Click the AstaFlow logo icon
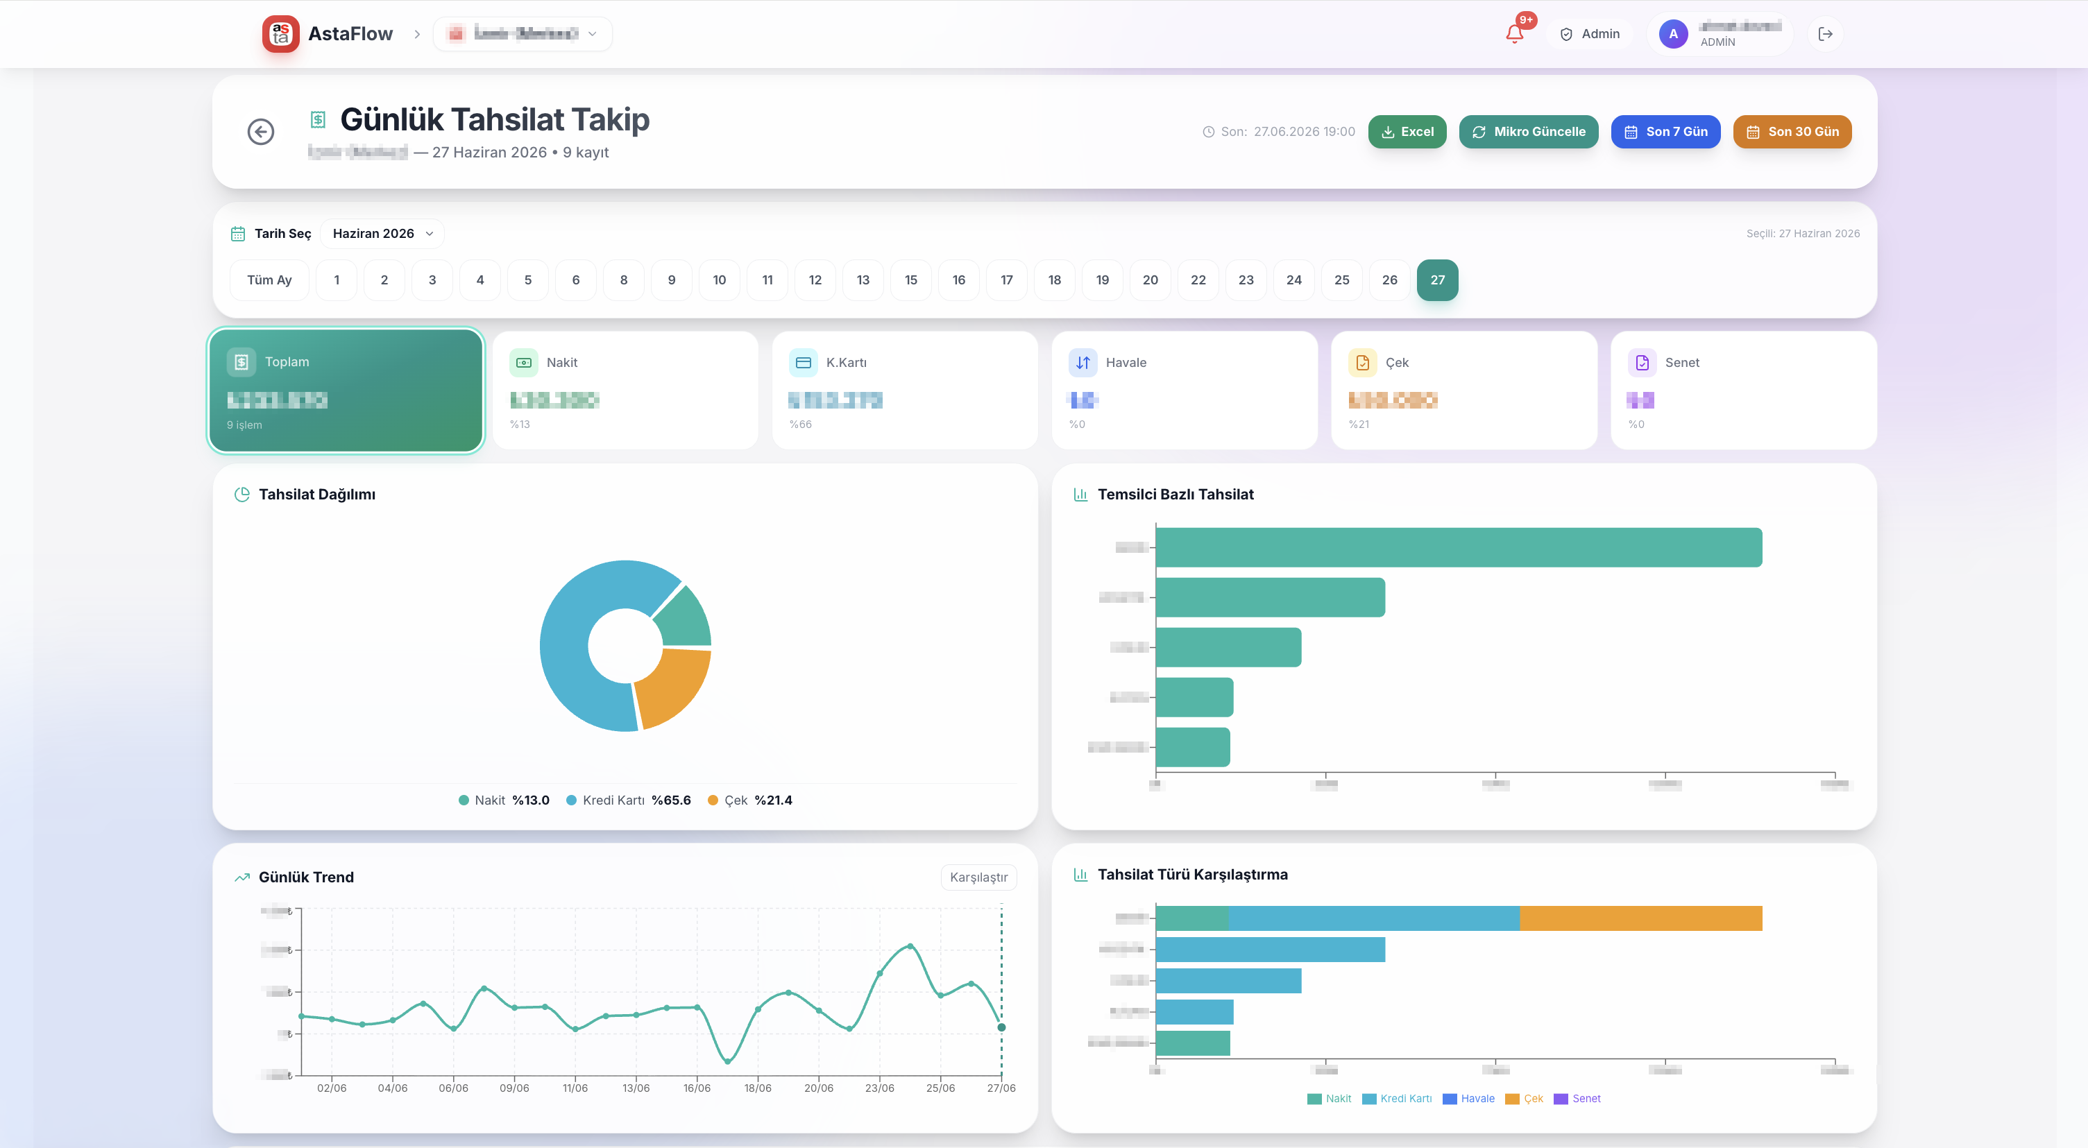This screenshot has width=2088, height=1148. (280, 34)
